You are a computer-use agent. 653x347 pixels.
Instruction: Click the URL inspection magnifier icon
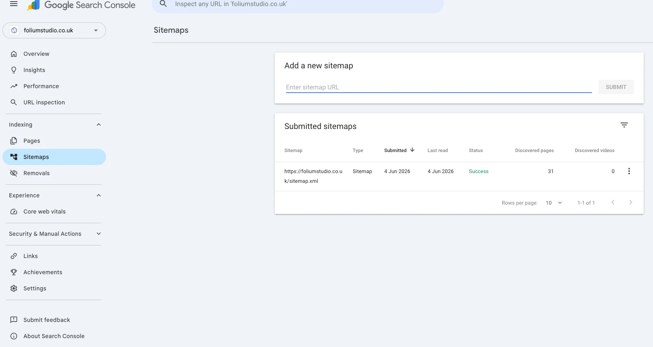point(14,102)
